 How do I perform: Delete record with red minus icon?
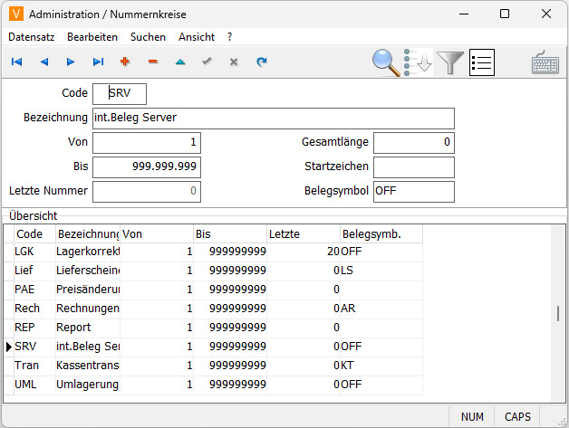click(x=153, y=62)
